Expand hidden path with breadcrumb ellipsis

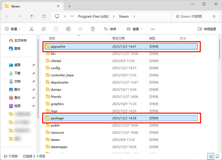click(x=72, y=16)
